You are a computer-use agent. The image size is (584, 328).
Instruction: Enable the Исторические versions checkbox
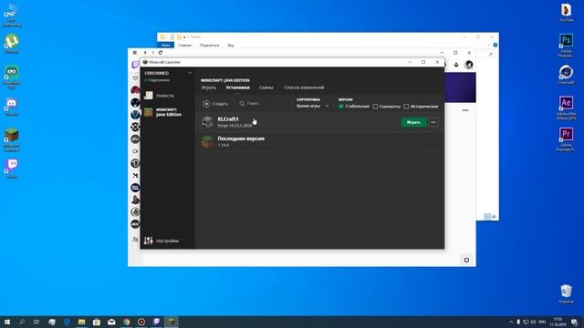[406, 107]
